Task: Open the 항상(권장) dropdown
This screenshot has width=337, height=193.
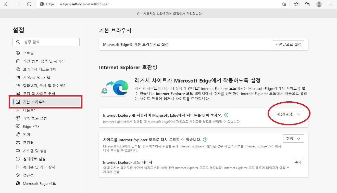Action: coord(289,114)
